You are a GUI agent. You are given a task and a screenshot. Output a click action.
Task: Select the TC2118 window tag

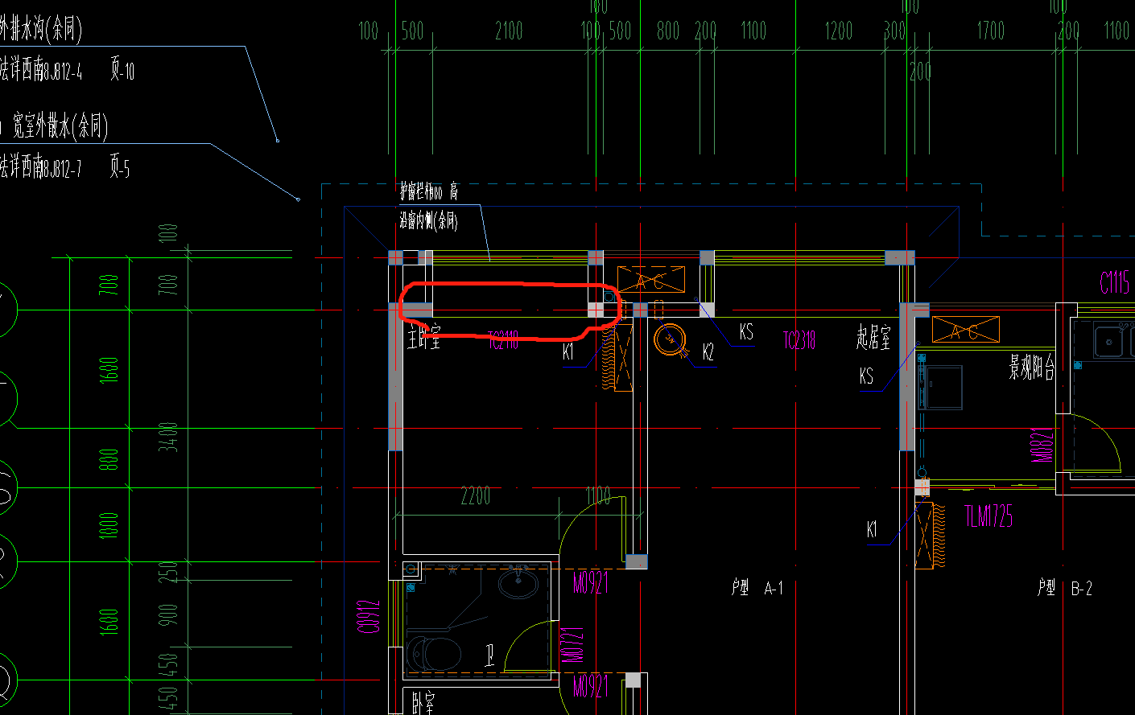click(x=503, y=340)
